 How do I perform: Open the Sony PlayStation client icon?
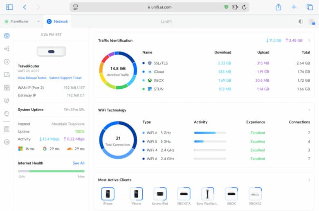207,194
